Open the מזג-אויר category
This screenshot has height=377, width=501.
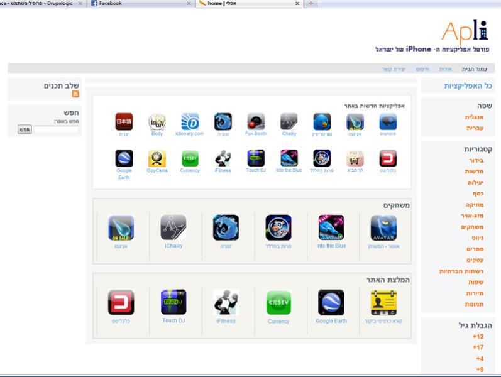pos(472,216)
